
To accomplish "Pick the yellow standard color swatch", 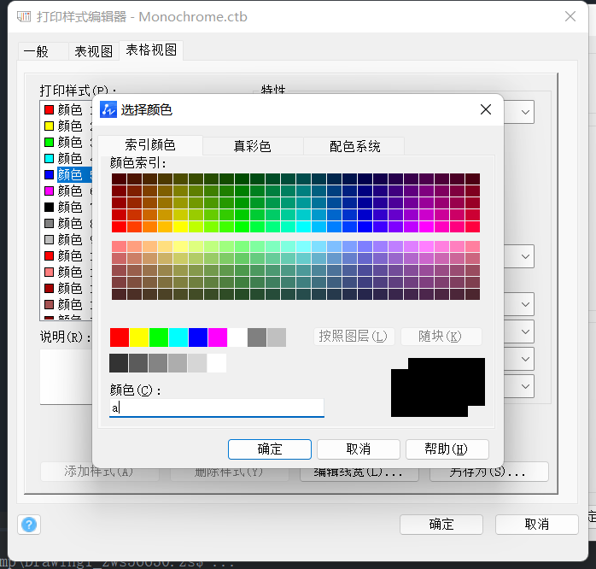I will pos(139,337).
